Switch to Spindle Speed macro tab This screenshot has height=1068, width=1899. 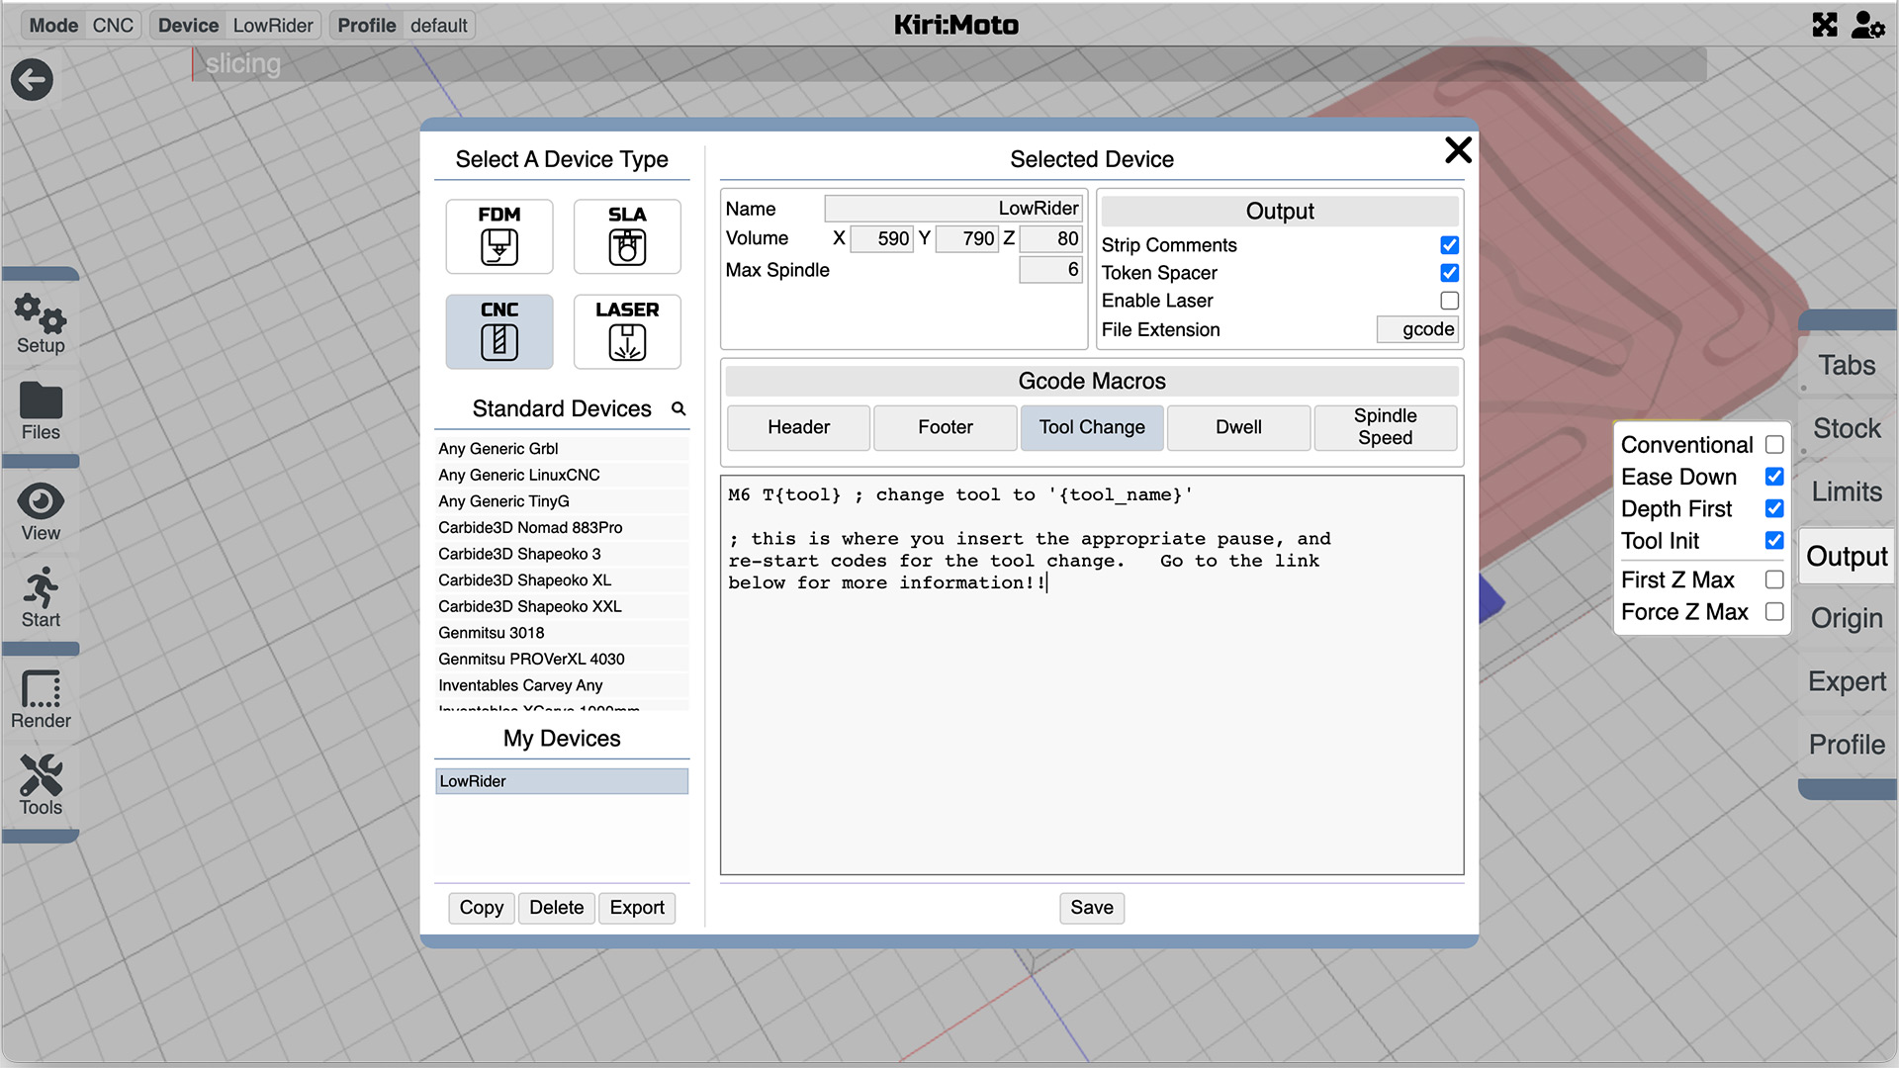(x=1385, y=427)
